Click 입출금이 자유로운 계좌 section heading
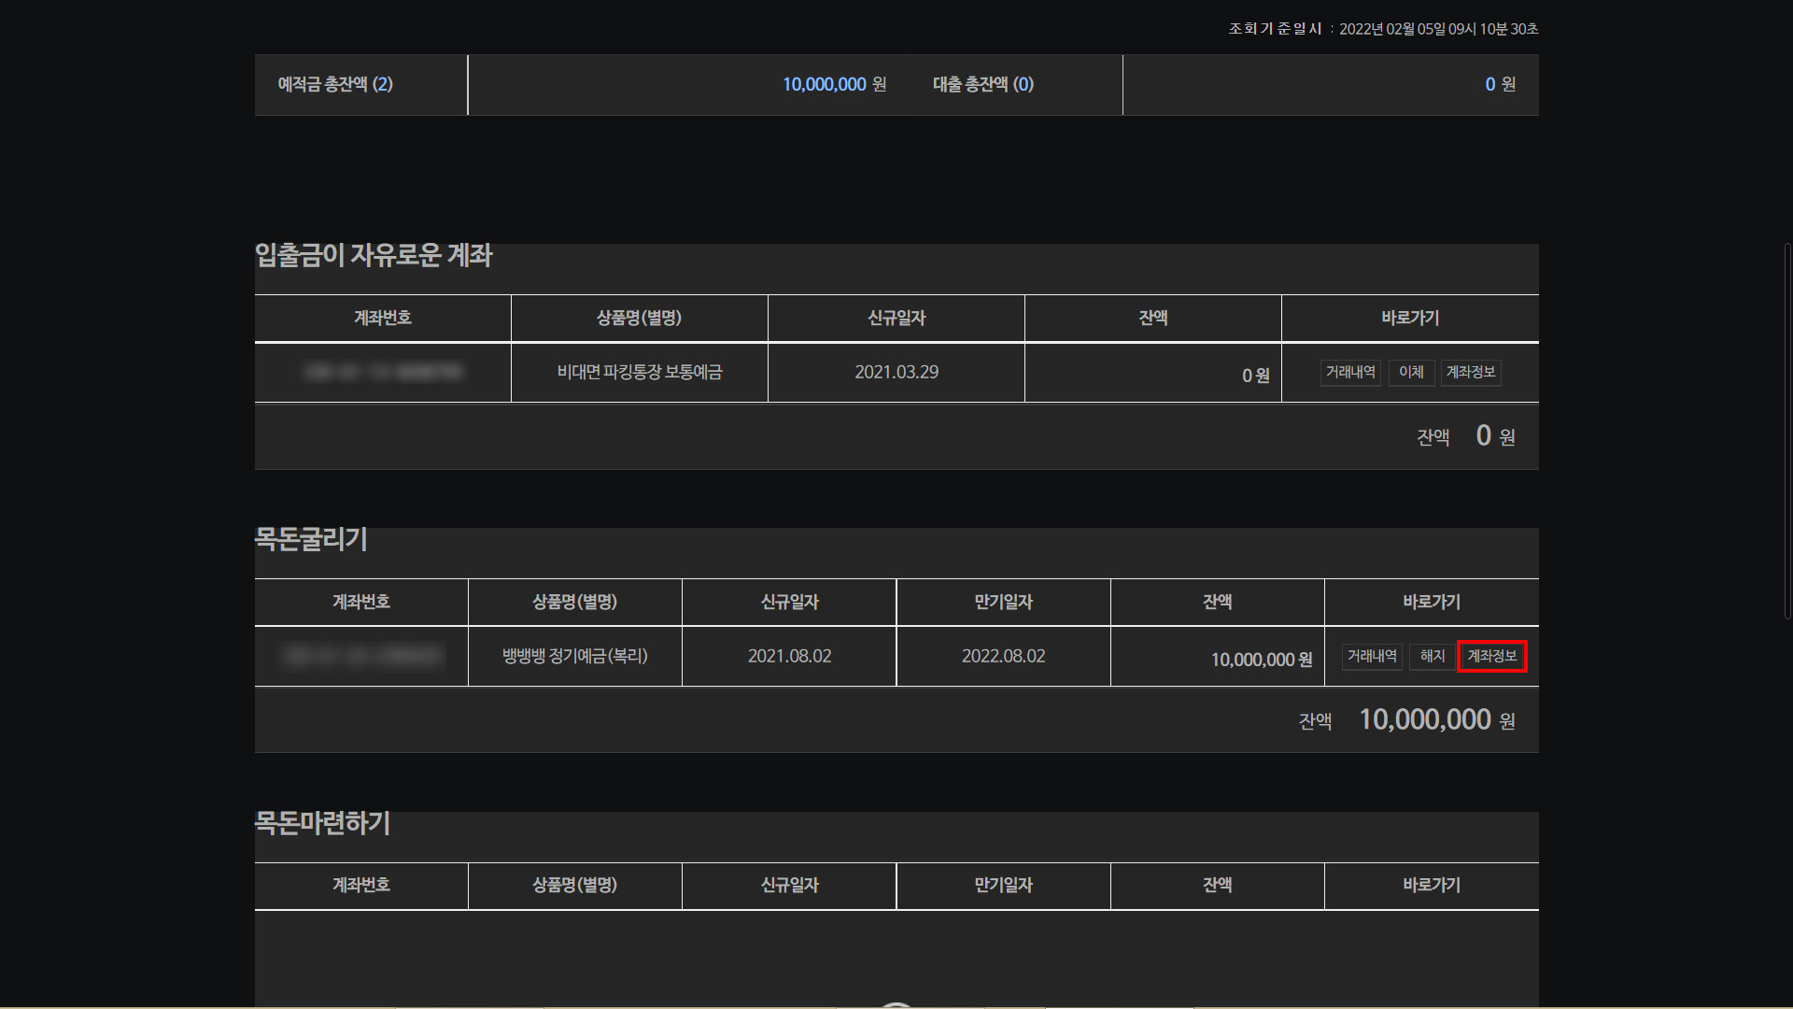 click(374, 256)
